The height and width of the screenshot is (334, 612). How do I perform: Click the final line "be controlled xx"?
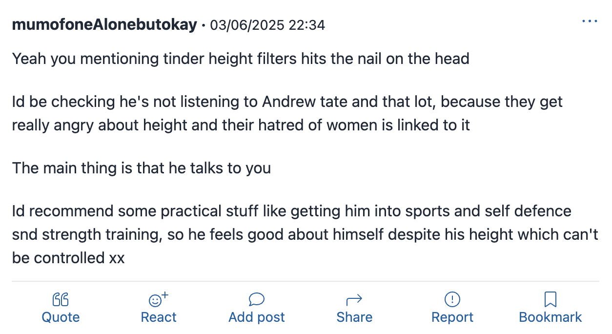coord(68,258)
